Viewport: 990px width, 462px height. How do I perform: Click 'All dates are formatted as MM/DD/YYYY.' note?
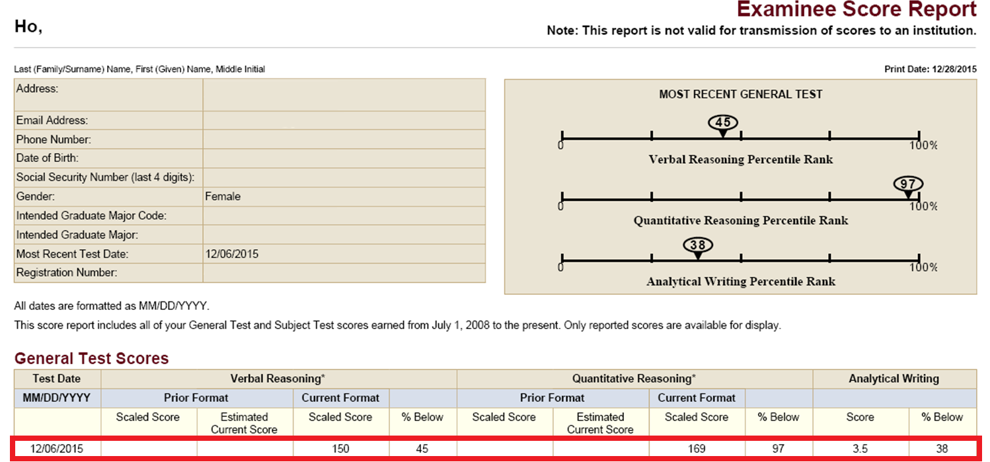coord(111,306)
